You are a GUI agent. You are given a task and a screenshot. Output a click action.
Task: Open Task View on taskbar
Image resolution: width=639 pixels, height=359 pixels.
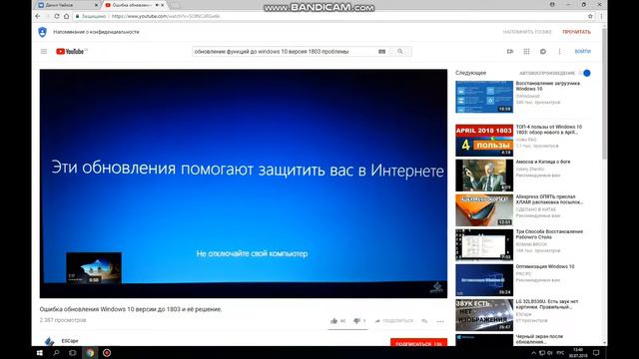[73, 353]
